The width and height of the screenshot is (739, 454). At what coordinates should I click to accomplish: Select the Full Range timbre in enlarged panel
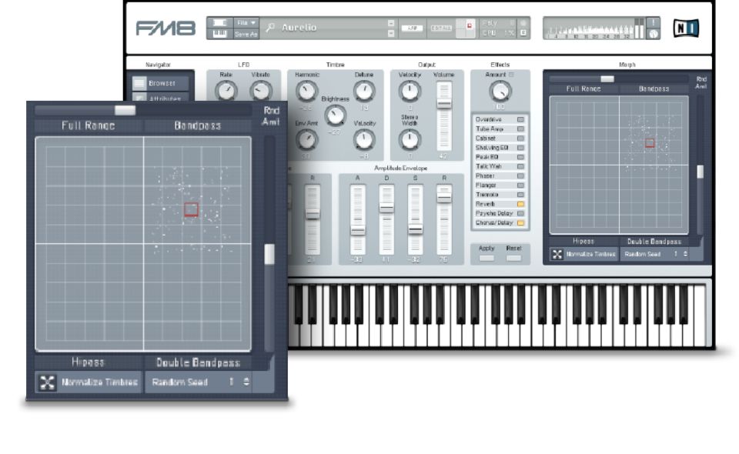(88, 125)
